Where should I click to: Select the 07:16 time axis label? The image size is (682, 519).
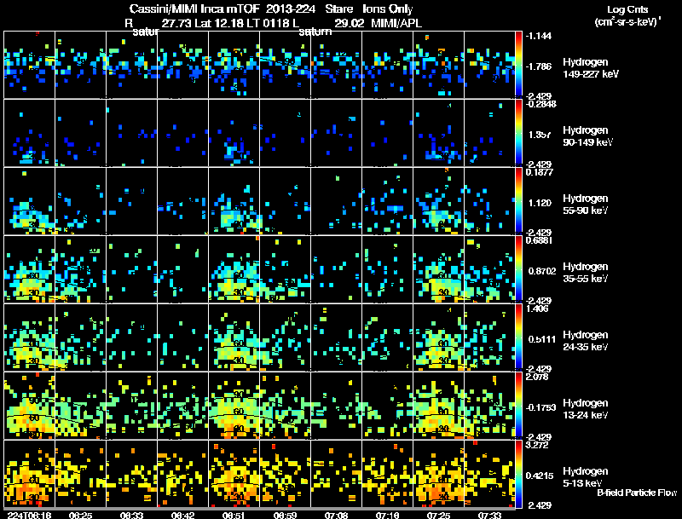click(x=387, y=515)
